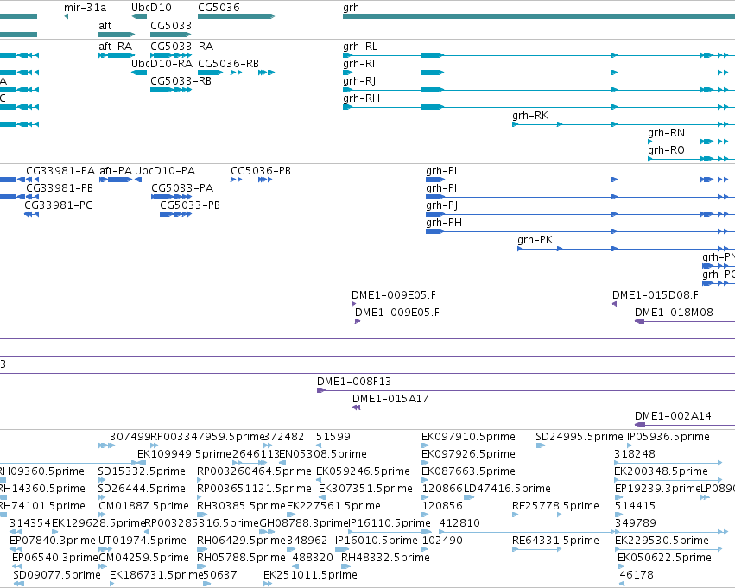The width and height of the screenshot is (735, 588).
Task: Select the IP05936.5prime EST label
Action: 668,437
